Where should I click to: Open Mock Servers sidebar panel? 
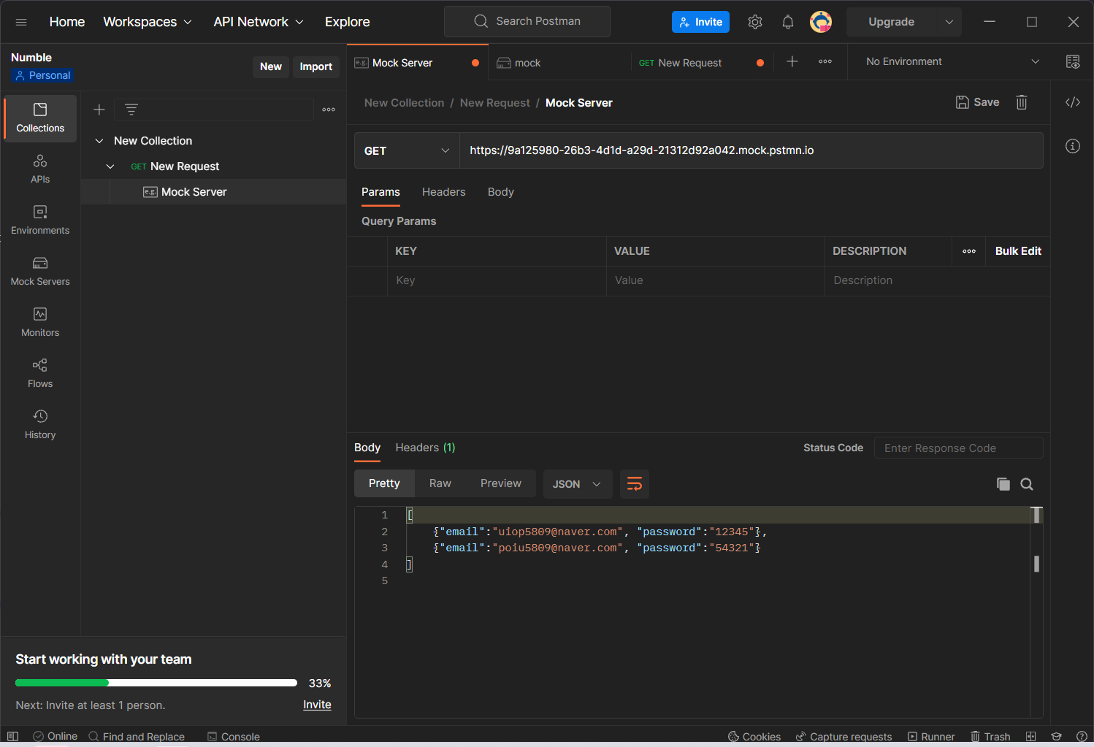click(x=40, y=271)
